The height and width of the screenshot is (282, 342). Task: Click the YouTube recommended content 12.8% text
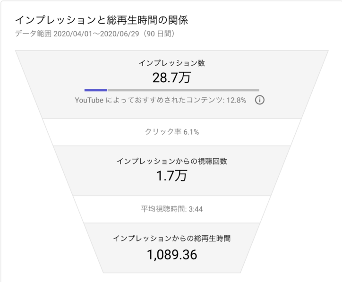pyautogui.click(x=161, y=100)
